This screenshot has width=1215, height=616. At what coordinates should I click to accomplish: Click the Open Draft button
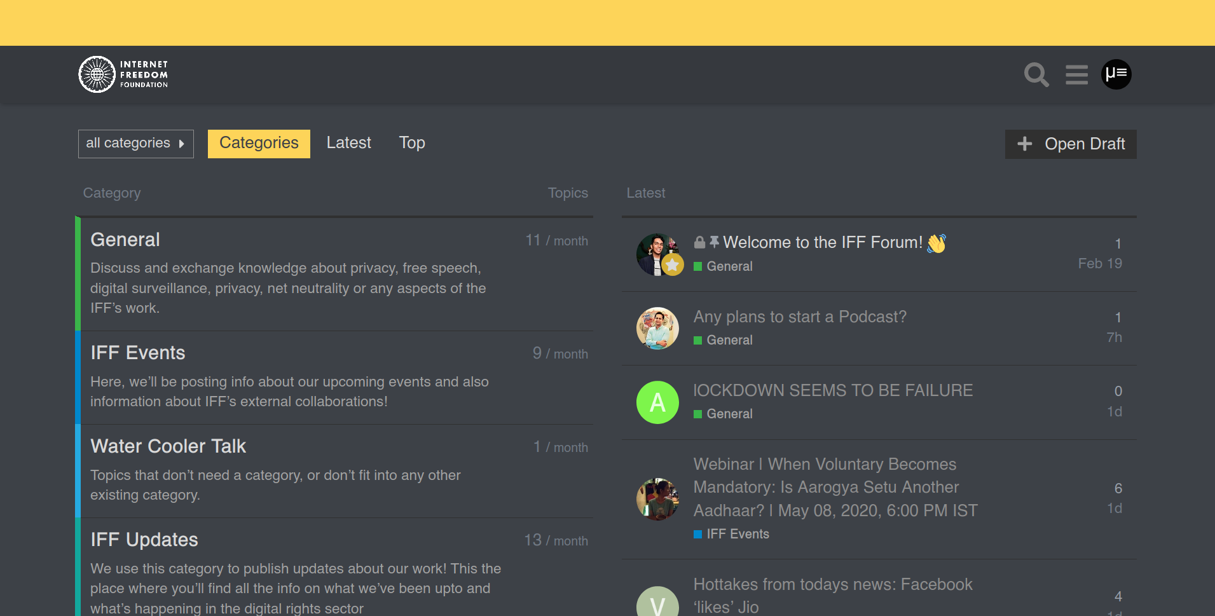[x=1071, y=144]
